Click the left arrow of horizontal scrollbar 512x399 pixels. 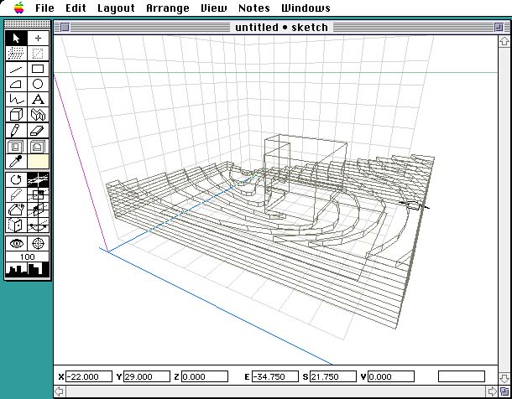coord(60,391)
